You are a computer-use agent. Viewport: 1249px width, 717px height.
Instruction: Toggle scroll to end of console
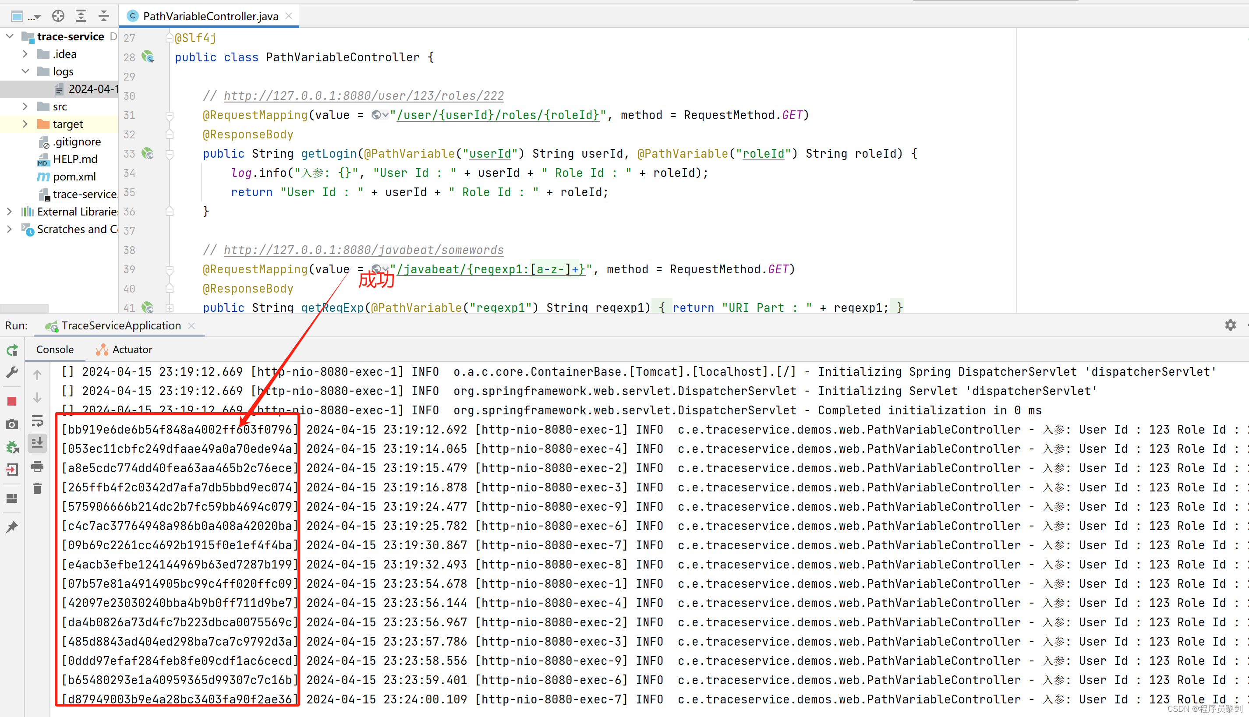coord(37,443)
